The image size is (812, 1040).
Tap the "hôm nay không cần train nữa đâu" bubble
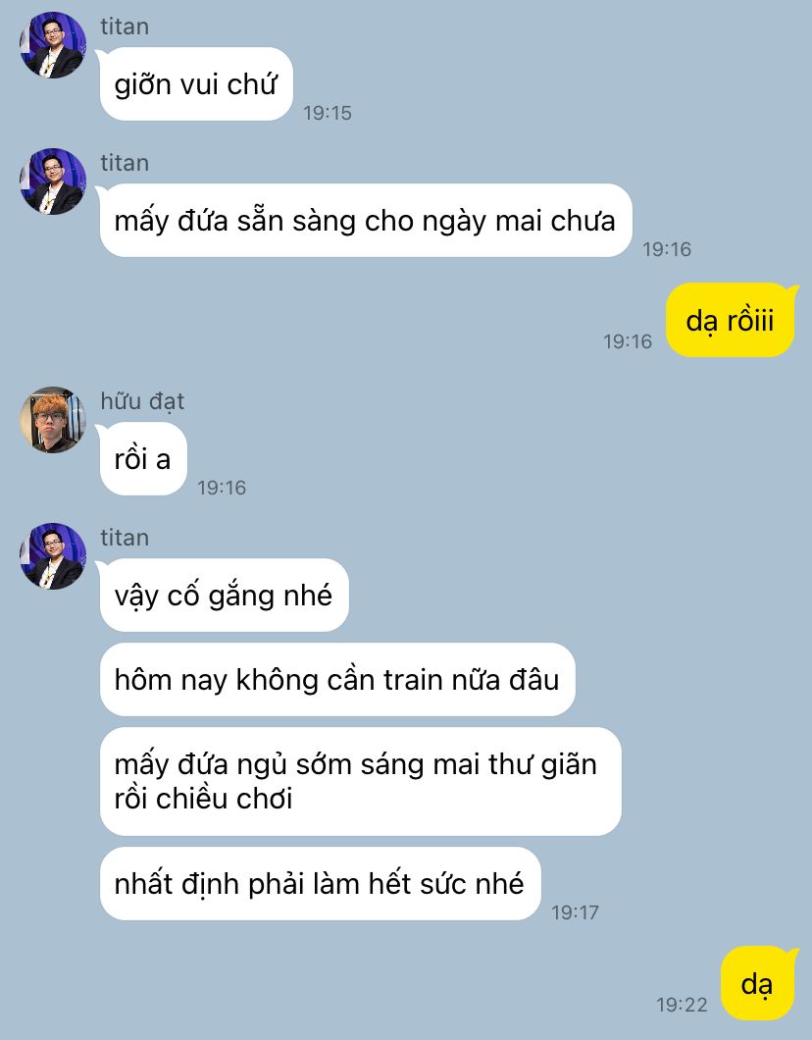(336, 679)
